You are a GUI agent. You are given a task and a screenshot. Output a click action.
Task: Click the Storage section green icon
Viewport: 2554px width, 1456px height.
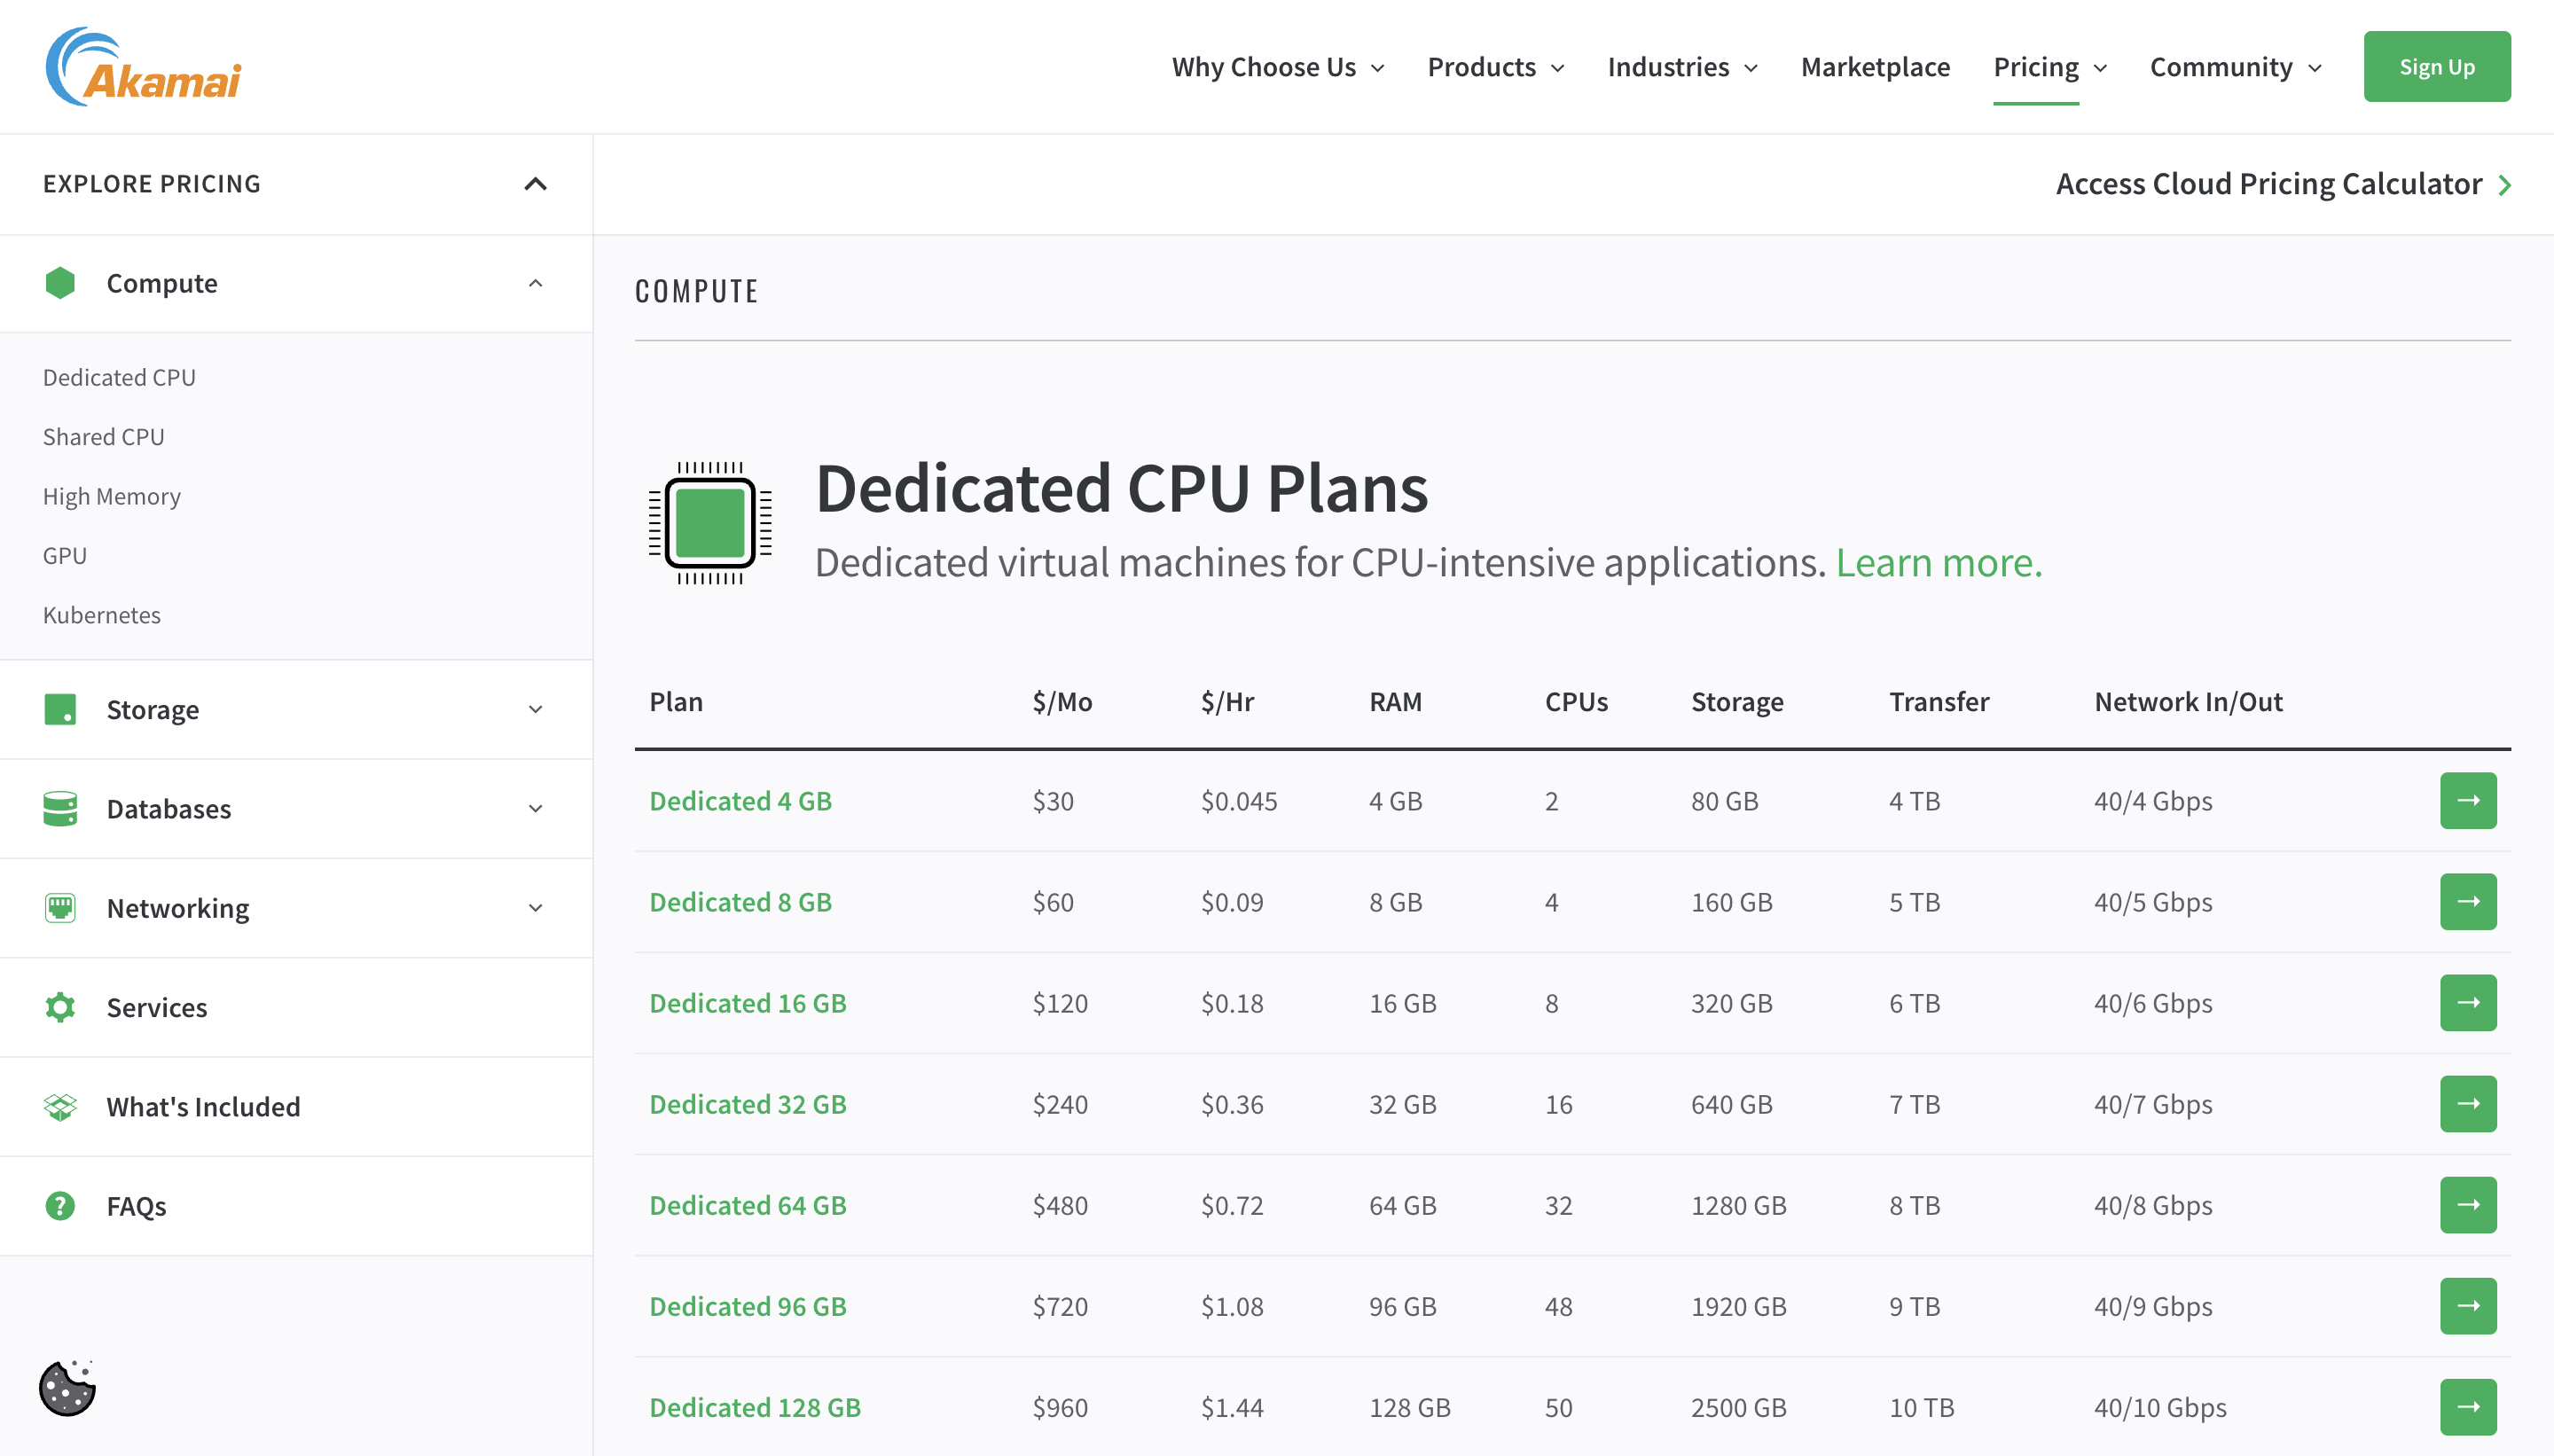pyautogui.click(x=59, y=708)
